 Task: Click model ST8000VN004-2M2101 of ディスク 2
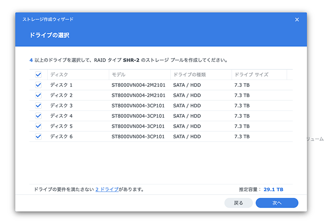pyautogui.click(x=138, y=95)
